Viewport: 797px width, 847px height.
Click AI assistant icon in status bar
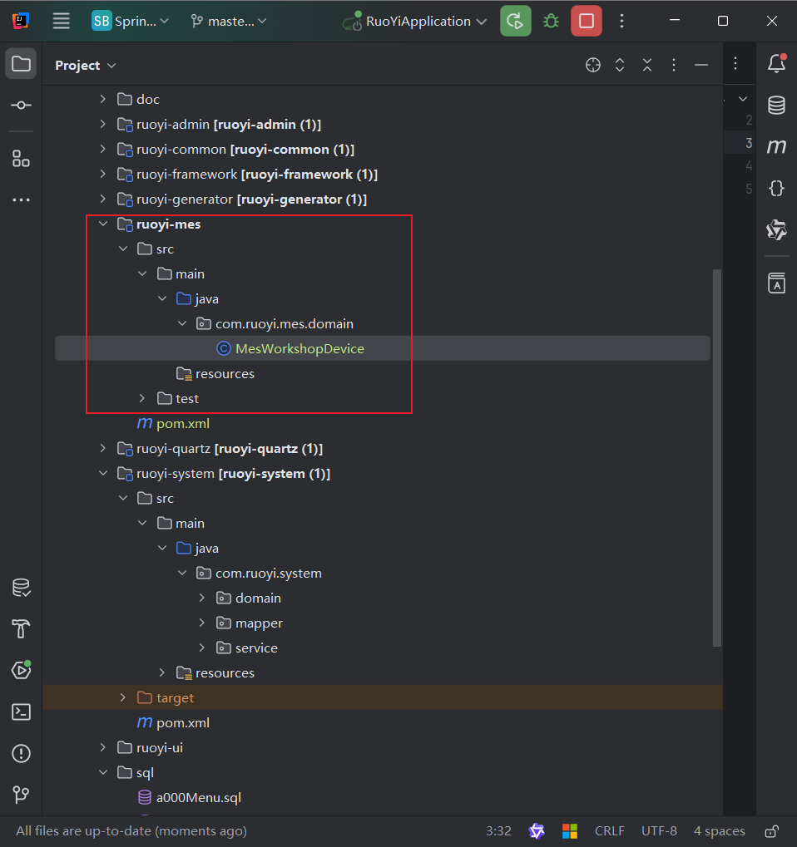pyautogui.click(x=537, y=831)
